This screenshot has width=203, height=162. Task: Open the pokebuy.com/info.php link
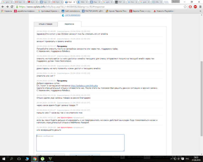(84, 86)
